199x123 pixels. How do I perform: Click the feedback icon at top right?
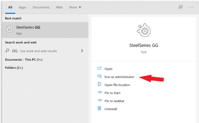click(x=180, y=7)
